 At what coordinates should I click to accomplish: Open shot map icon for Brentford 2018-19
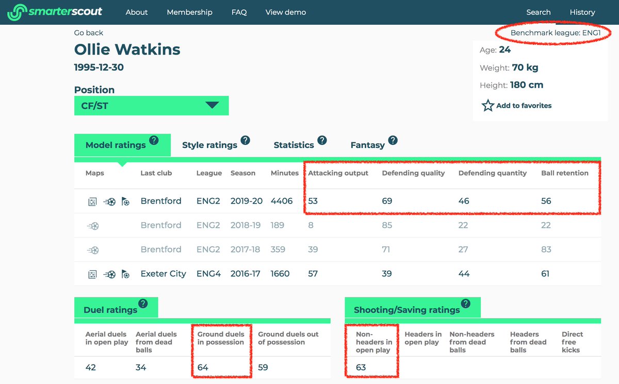point(93,225)
